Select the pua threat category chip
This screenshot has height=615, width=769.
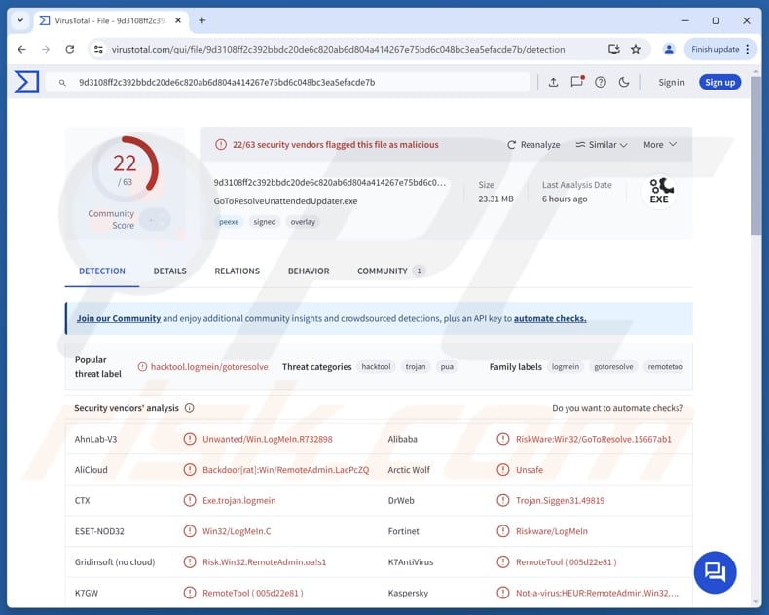coord(447,366)
